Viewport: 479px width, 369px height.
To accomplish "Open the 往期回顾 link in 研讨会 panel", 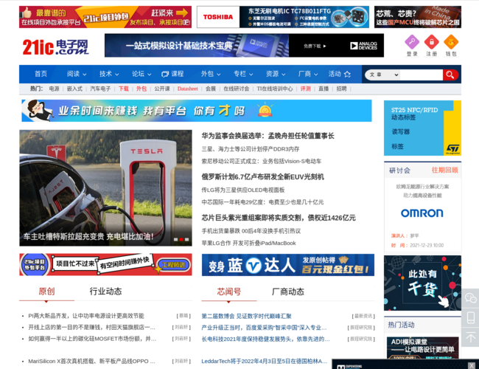I will [x=444, y=170].
